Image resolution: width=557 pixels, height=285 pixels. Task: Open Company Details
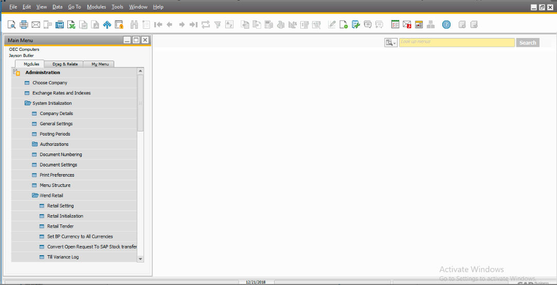pyautogui.click(x=57, y=113)
